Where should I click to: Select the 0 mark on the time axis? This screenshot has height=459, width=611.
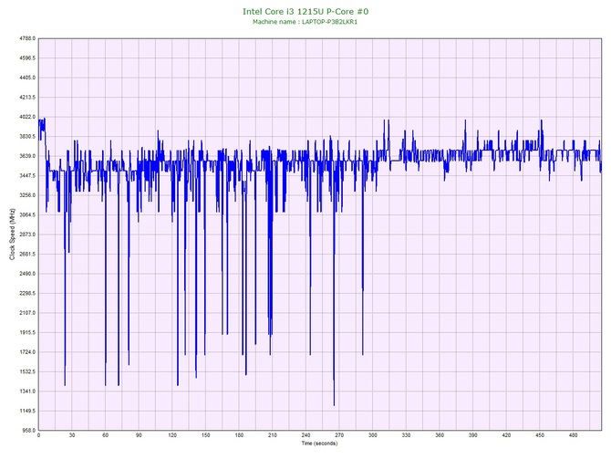38,436
